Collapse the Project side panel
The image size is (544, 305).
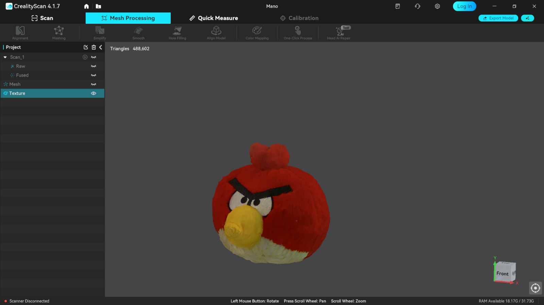[101, 47]
